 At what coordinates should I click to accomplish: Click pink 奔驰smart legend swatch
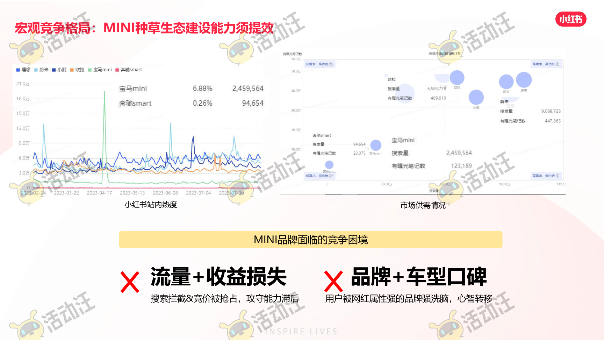click(117, 70)
